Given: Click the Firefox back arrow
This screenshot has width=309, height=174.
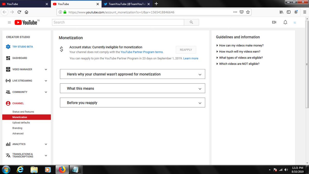Looking at the screenshot, I should coord(5,12).
